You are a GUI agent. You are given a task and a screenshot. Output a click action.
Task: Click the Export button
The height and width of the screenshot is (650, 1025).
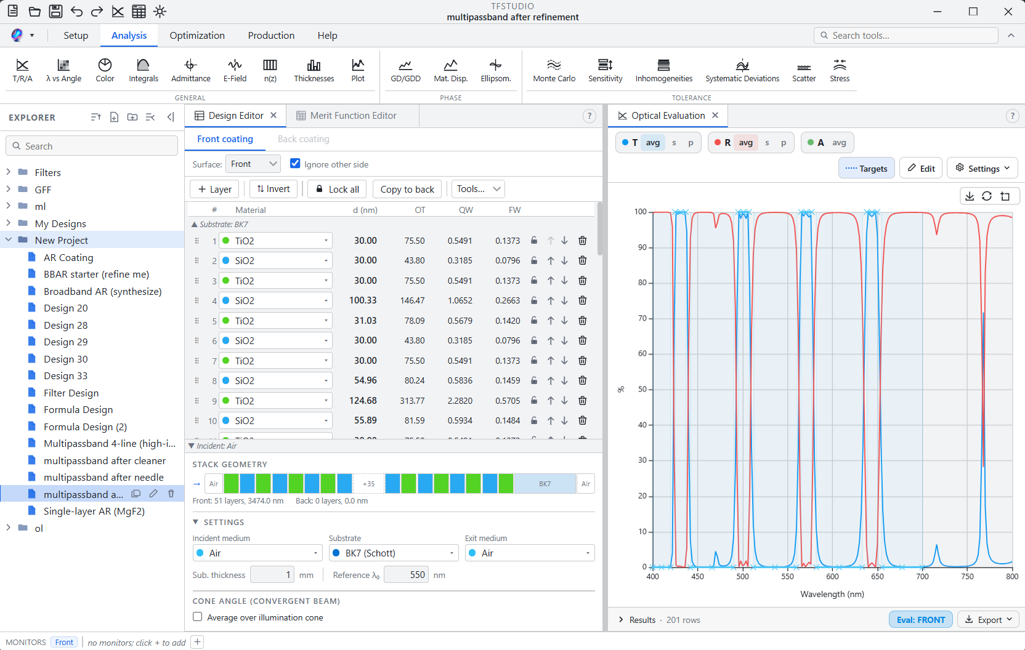[x=988, y=619]
